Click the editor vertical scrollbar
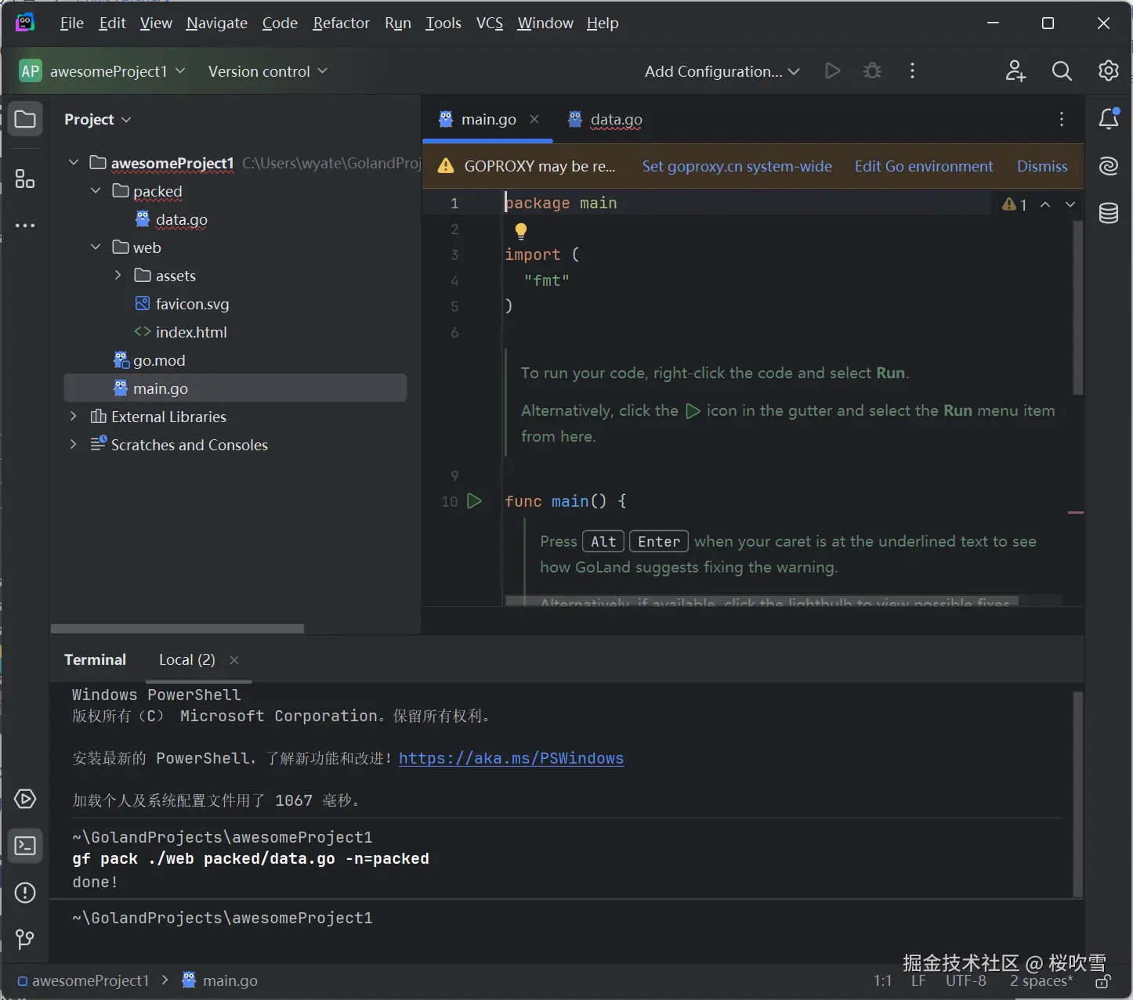1133x1000 pixels. pyautogui.click(x=1078, y=307)
